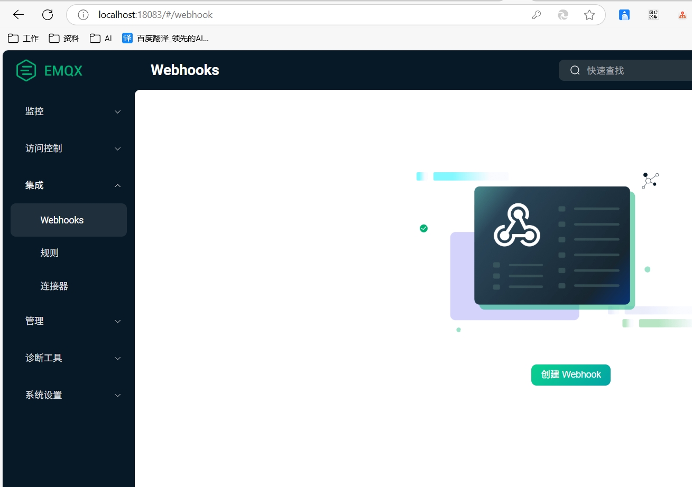Click the blue browser profile icon
Viewport: 692px width, 487px height.
pyautogui.click(x=624, y=15)
